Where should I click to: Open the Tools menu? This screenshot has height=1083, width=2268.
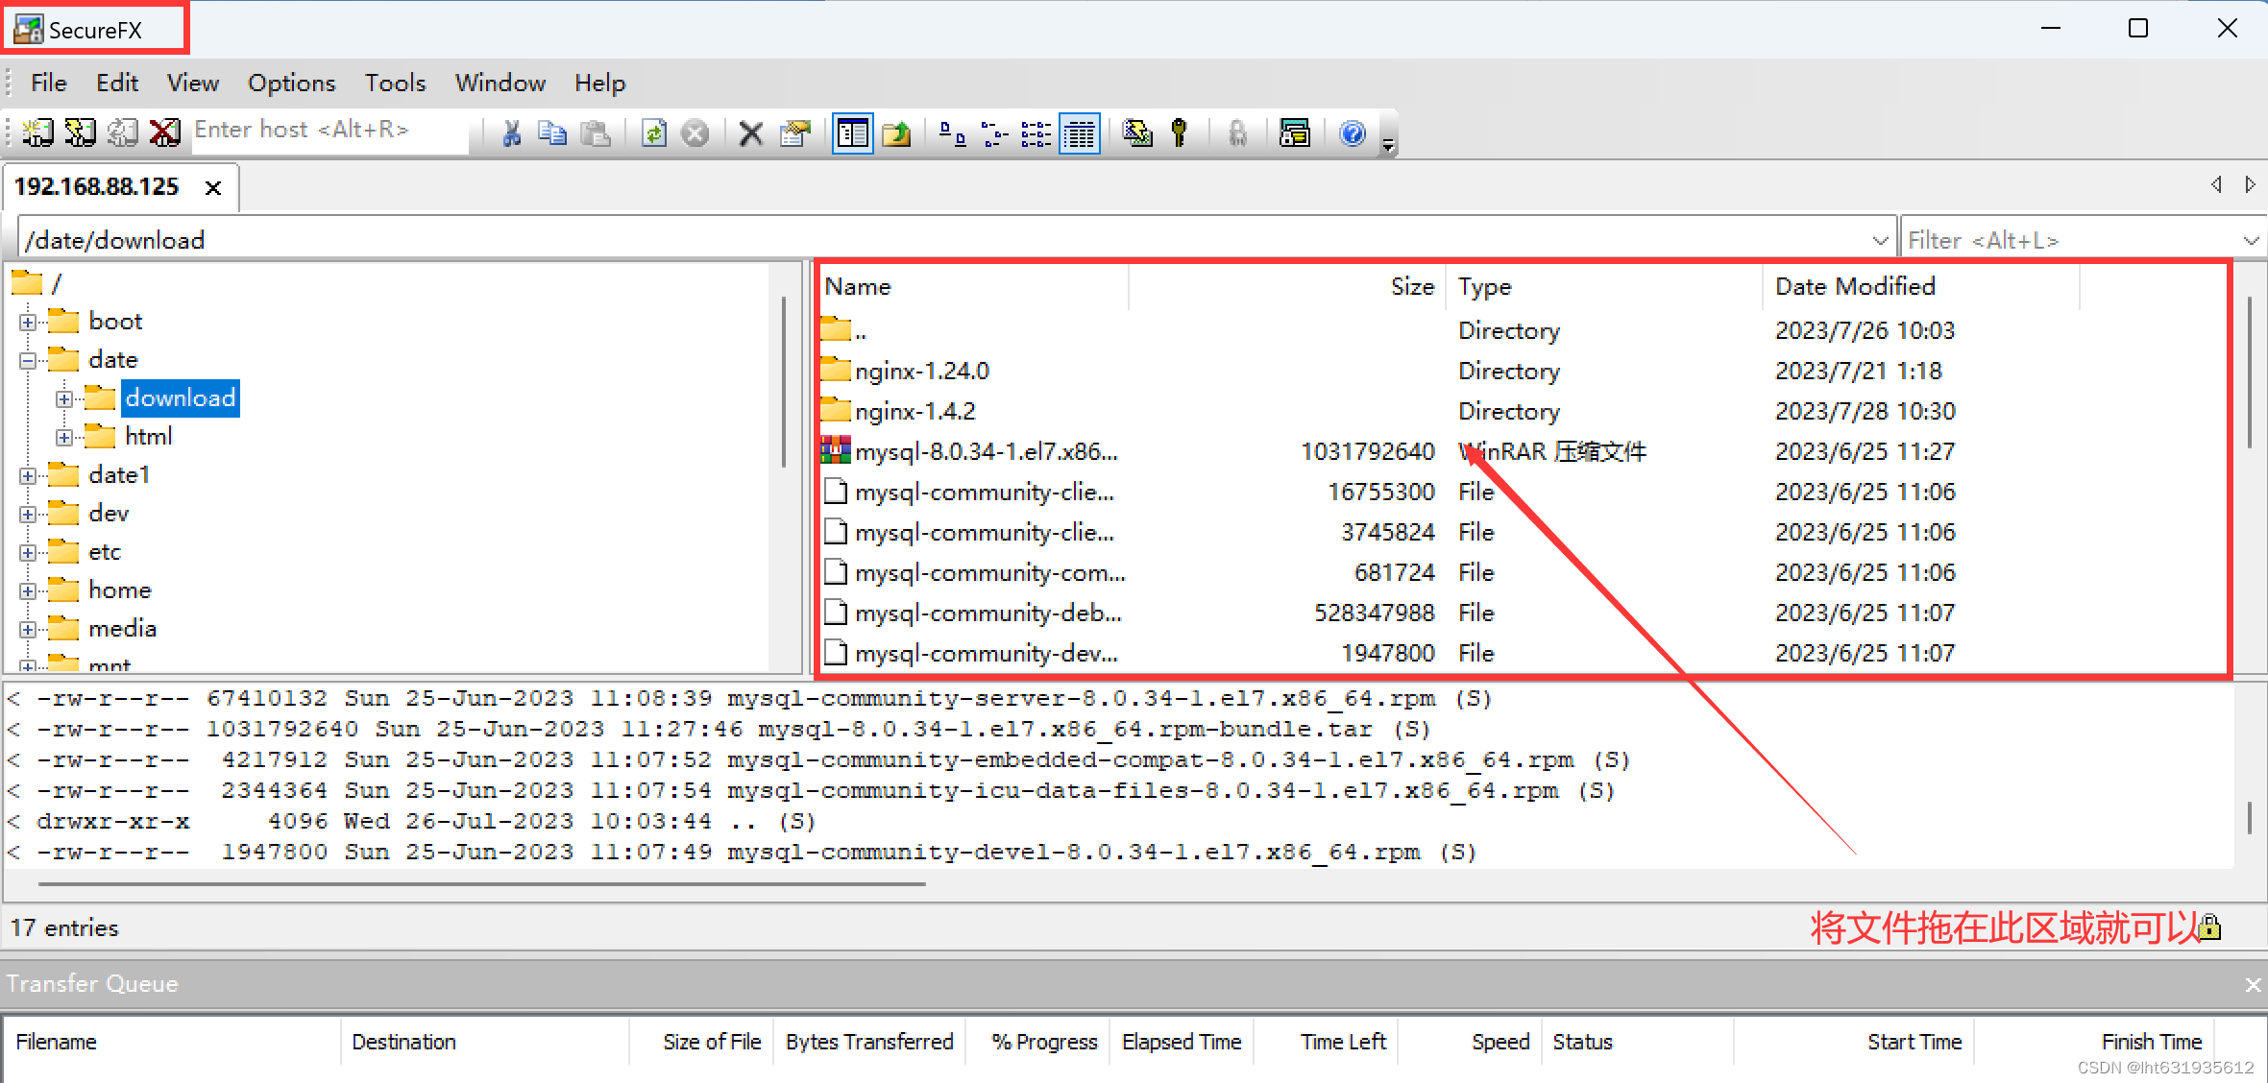pyautogui.click(x=394, y=84)
